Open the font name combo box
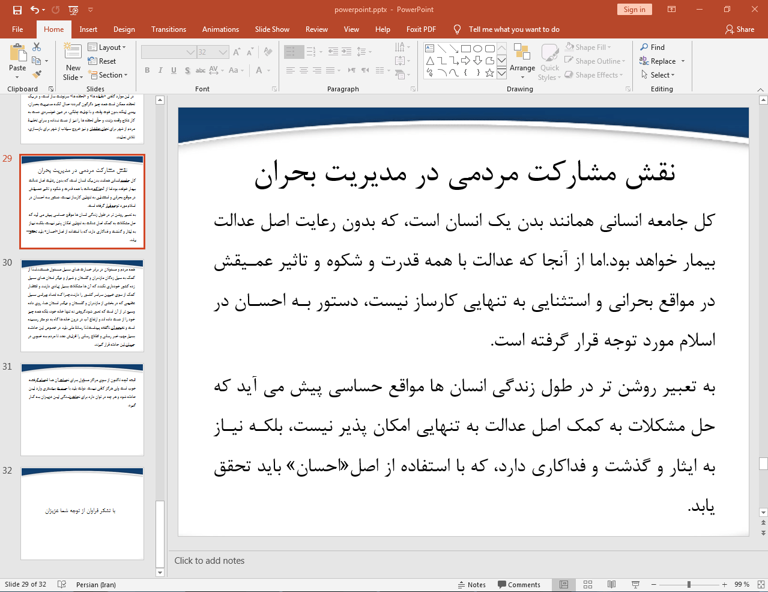 [x=169, y=52]
